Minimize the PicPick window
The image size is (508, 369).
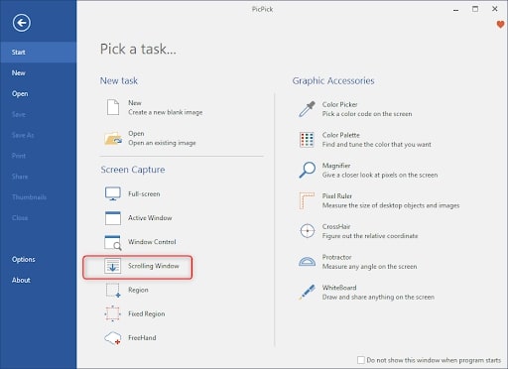click(455, 9)
